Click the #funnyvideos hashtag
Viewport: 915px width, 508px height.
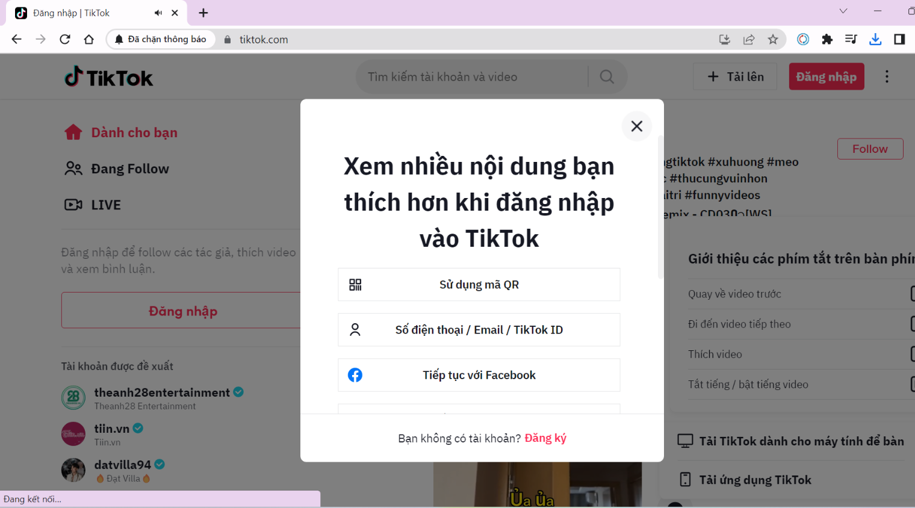[722, 195]
